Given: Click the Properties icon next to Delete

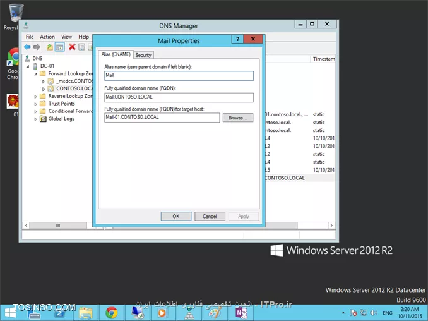Looking at the screenshot, I should click(x=81, y=47).
